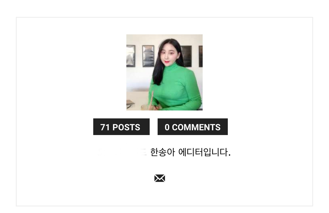This screenshot has width=329, height=213.
Task: Click the word POSTS on the badge
Action: [x=126, y=127]
